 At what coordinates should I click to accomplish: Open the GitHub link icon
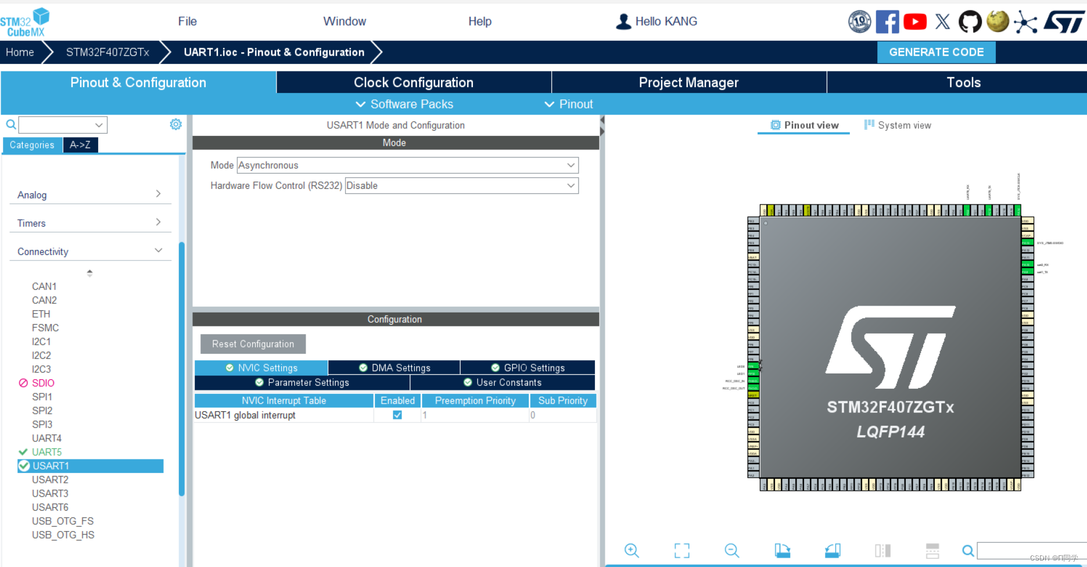point(970,22)
